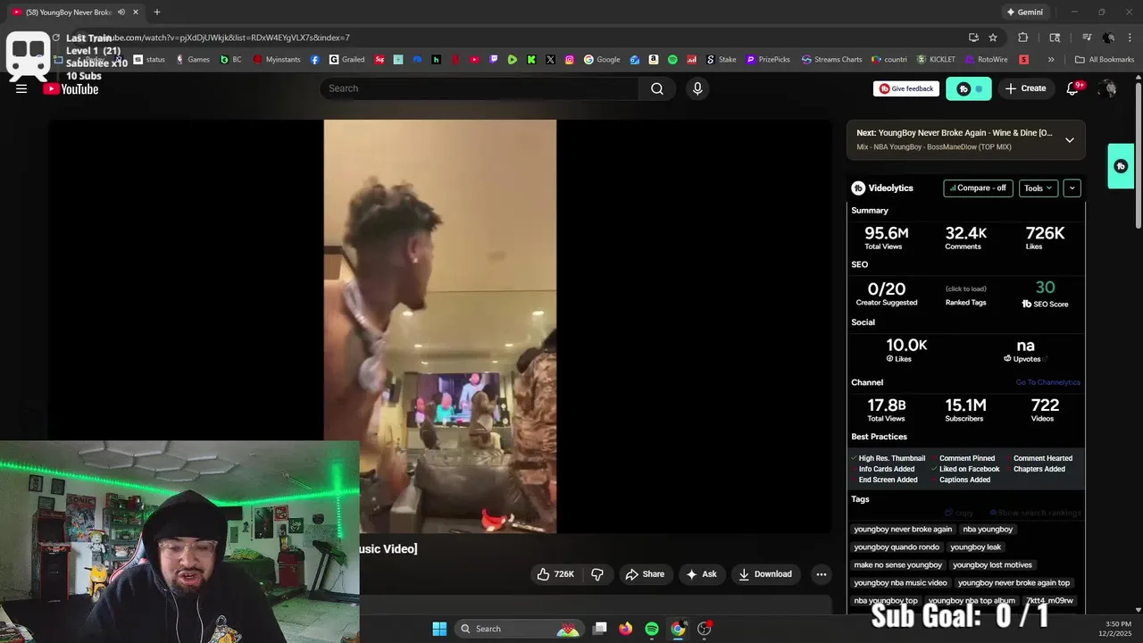The width and height of the screenshot is (1143, 643).
Task: Open the Facebook bookmark icon
Action: coord(315,60)
